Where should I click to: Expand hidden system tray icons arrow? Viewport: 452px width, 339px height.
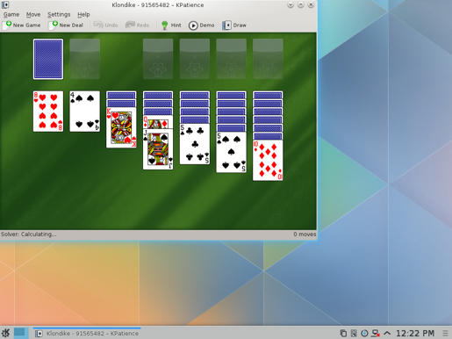(387, 333)
